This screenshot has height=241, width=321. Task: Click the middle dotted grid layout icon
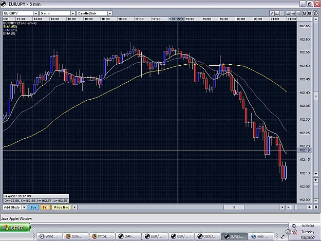[293, 13]
